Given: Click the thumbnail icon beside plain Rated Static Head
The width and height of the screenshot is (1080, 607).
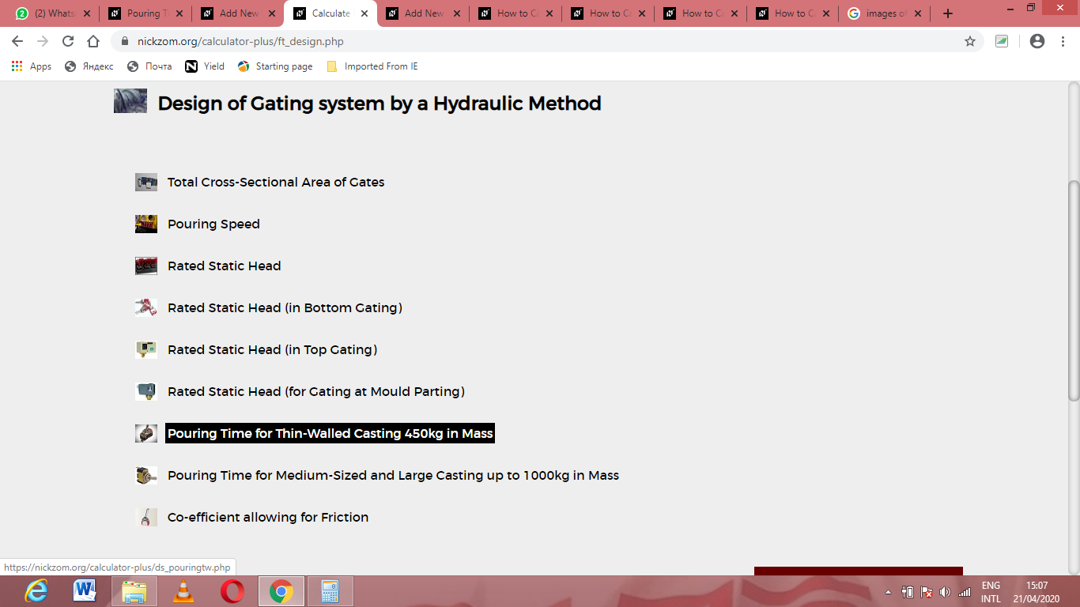Looking at the screenshot, I should (146, 266).
